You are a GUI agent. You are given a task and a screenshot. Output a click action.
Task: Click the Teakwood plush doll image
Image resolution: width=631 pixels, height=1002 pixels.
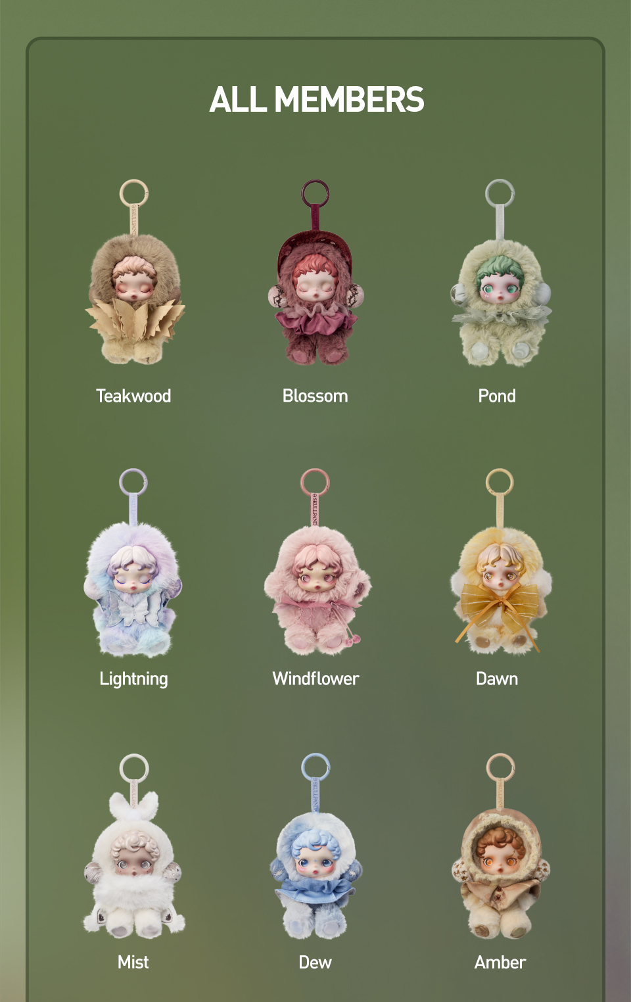pyautogui.click(x=134, y=272)
